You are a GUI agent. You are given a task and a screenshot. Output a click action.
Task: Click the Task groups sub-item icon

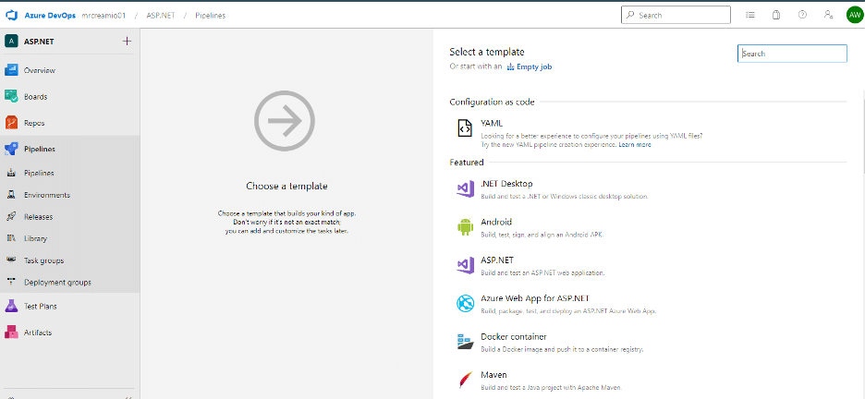pos(11,260)
